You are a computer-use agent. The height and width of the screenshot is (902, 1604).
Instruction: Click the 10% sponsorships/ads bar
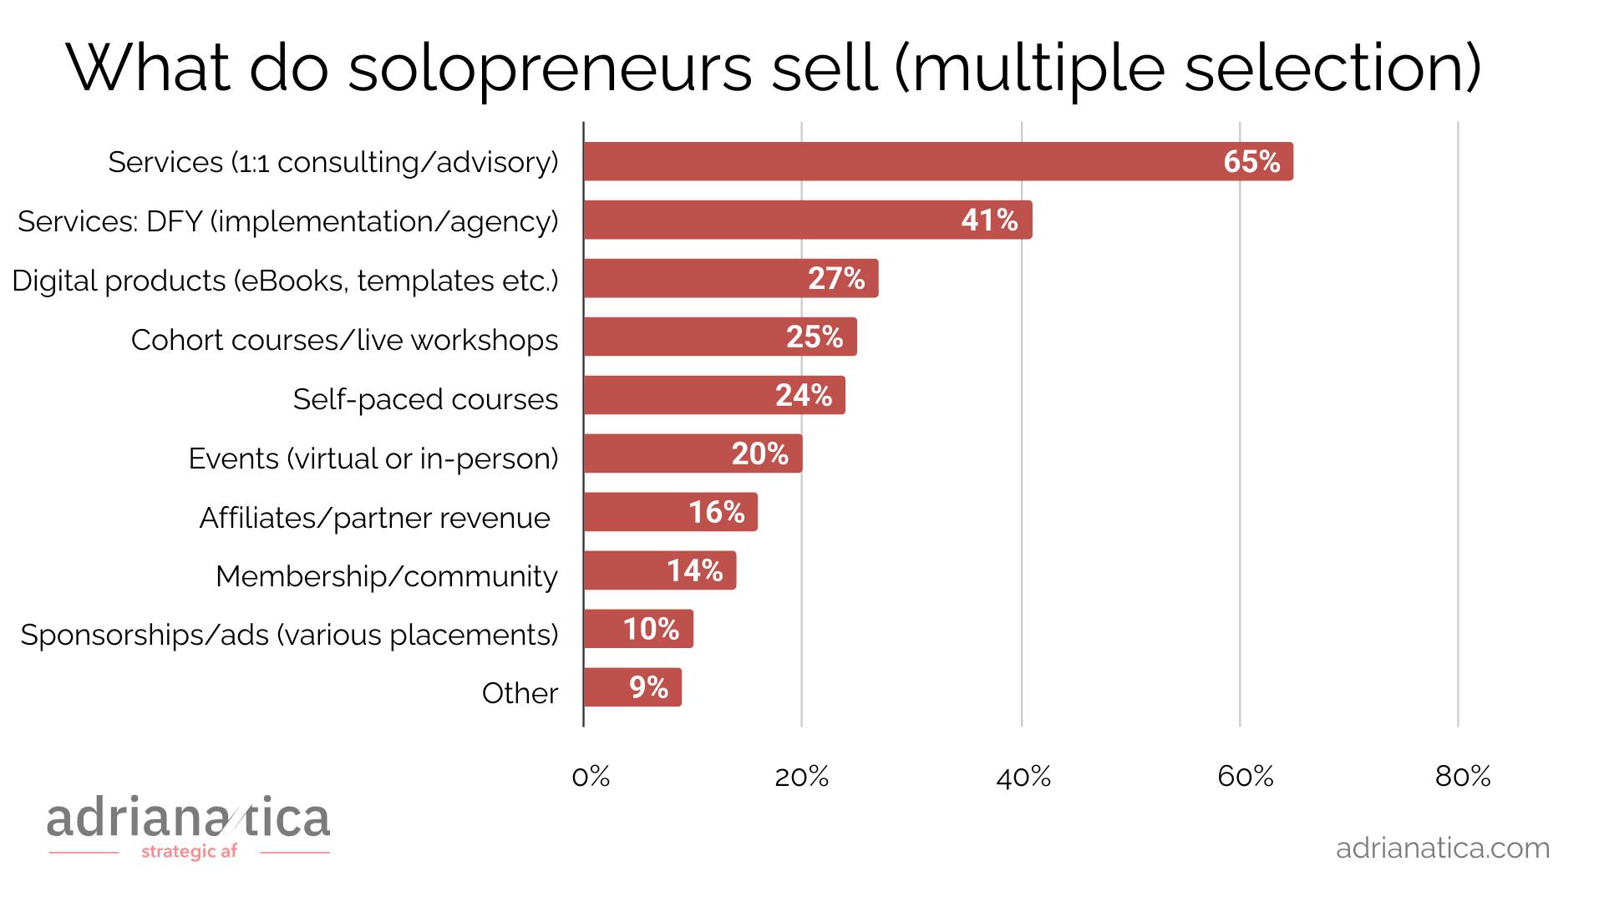tap(637, 629)
